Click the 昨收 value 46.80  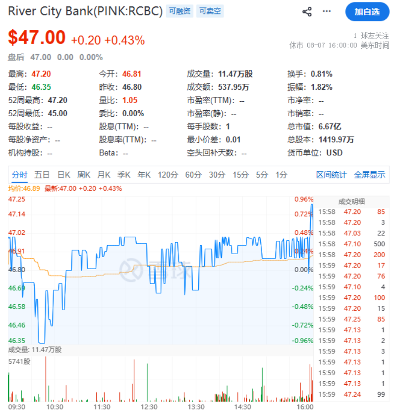pyautogui.click(x=132, y=87)
